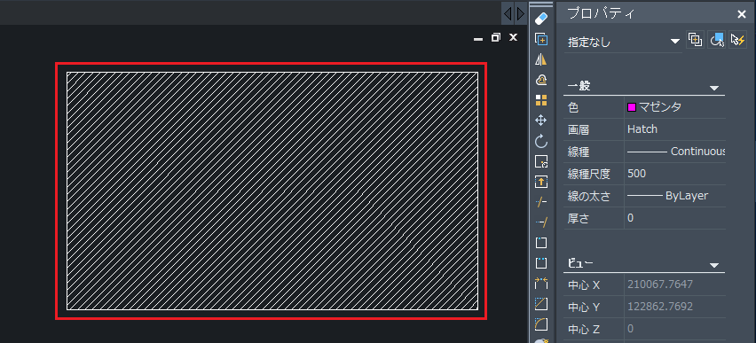This screenshot has width=756, height=343.
Task: Click the Select Objects icon in Properties
Action: click(716, 40)
